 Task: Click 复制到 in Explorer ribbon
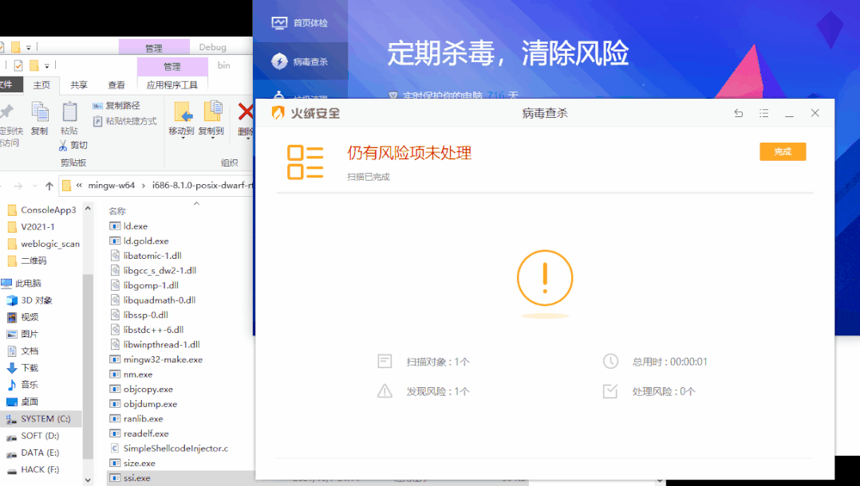pyautogui.click(x=211, y=119)
